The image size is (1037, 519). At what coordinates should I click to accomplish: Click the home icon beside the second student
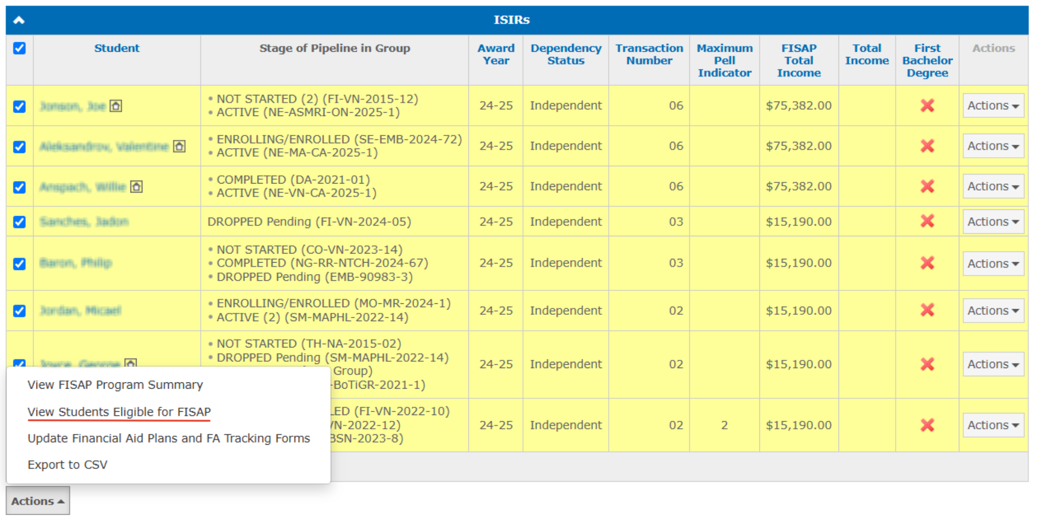point(179,146)
